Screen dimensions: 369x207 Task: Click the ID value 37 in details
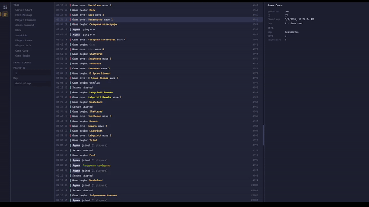286,16
